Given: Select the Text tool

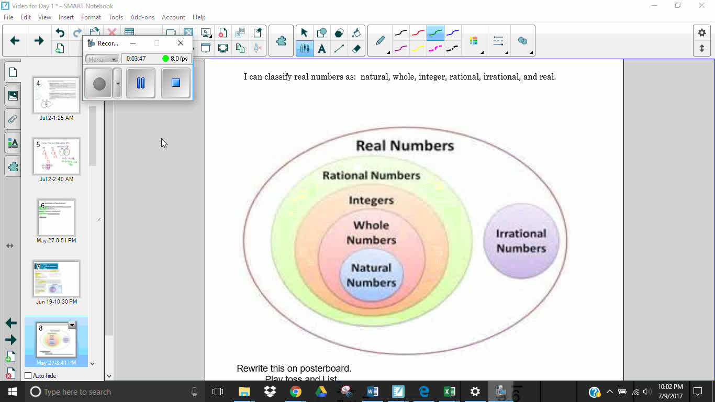Looking at the screenshot, I should 323,48.
